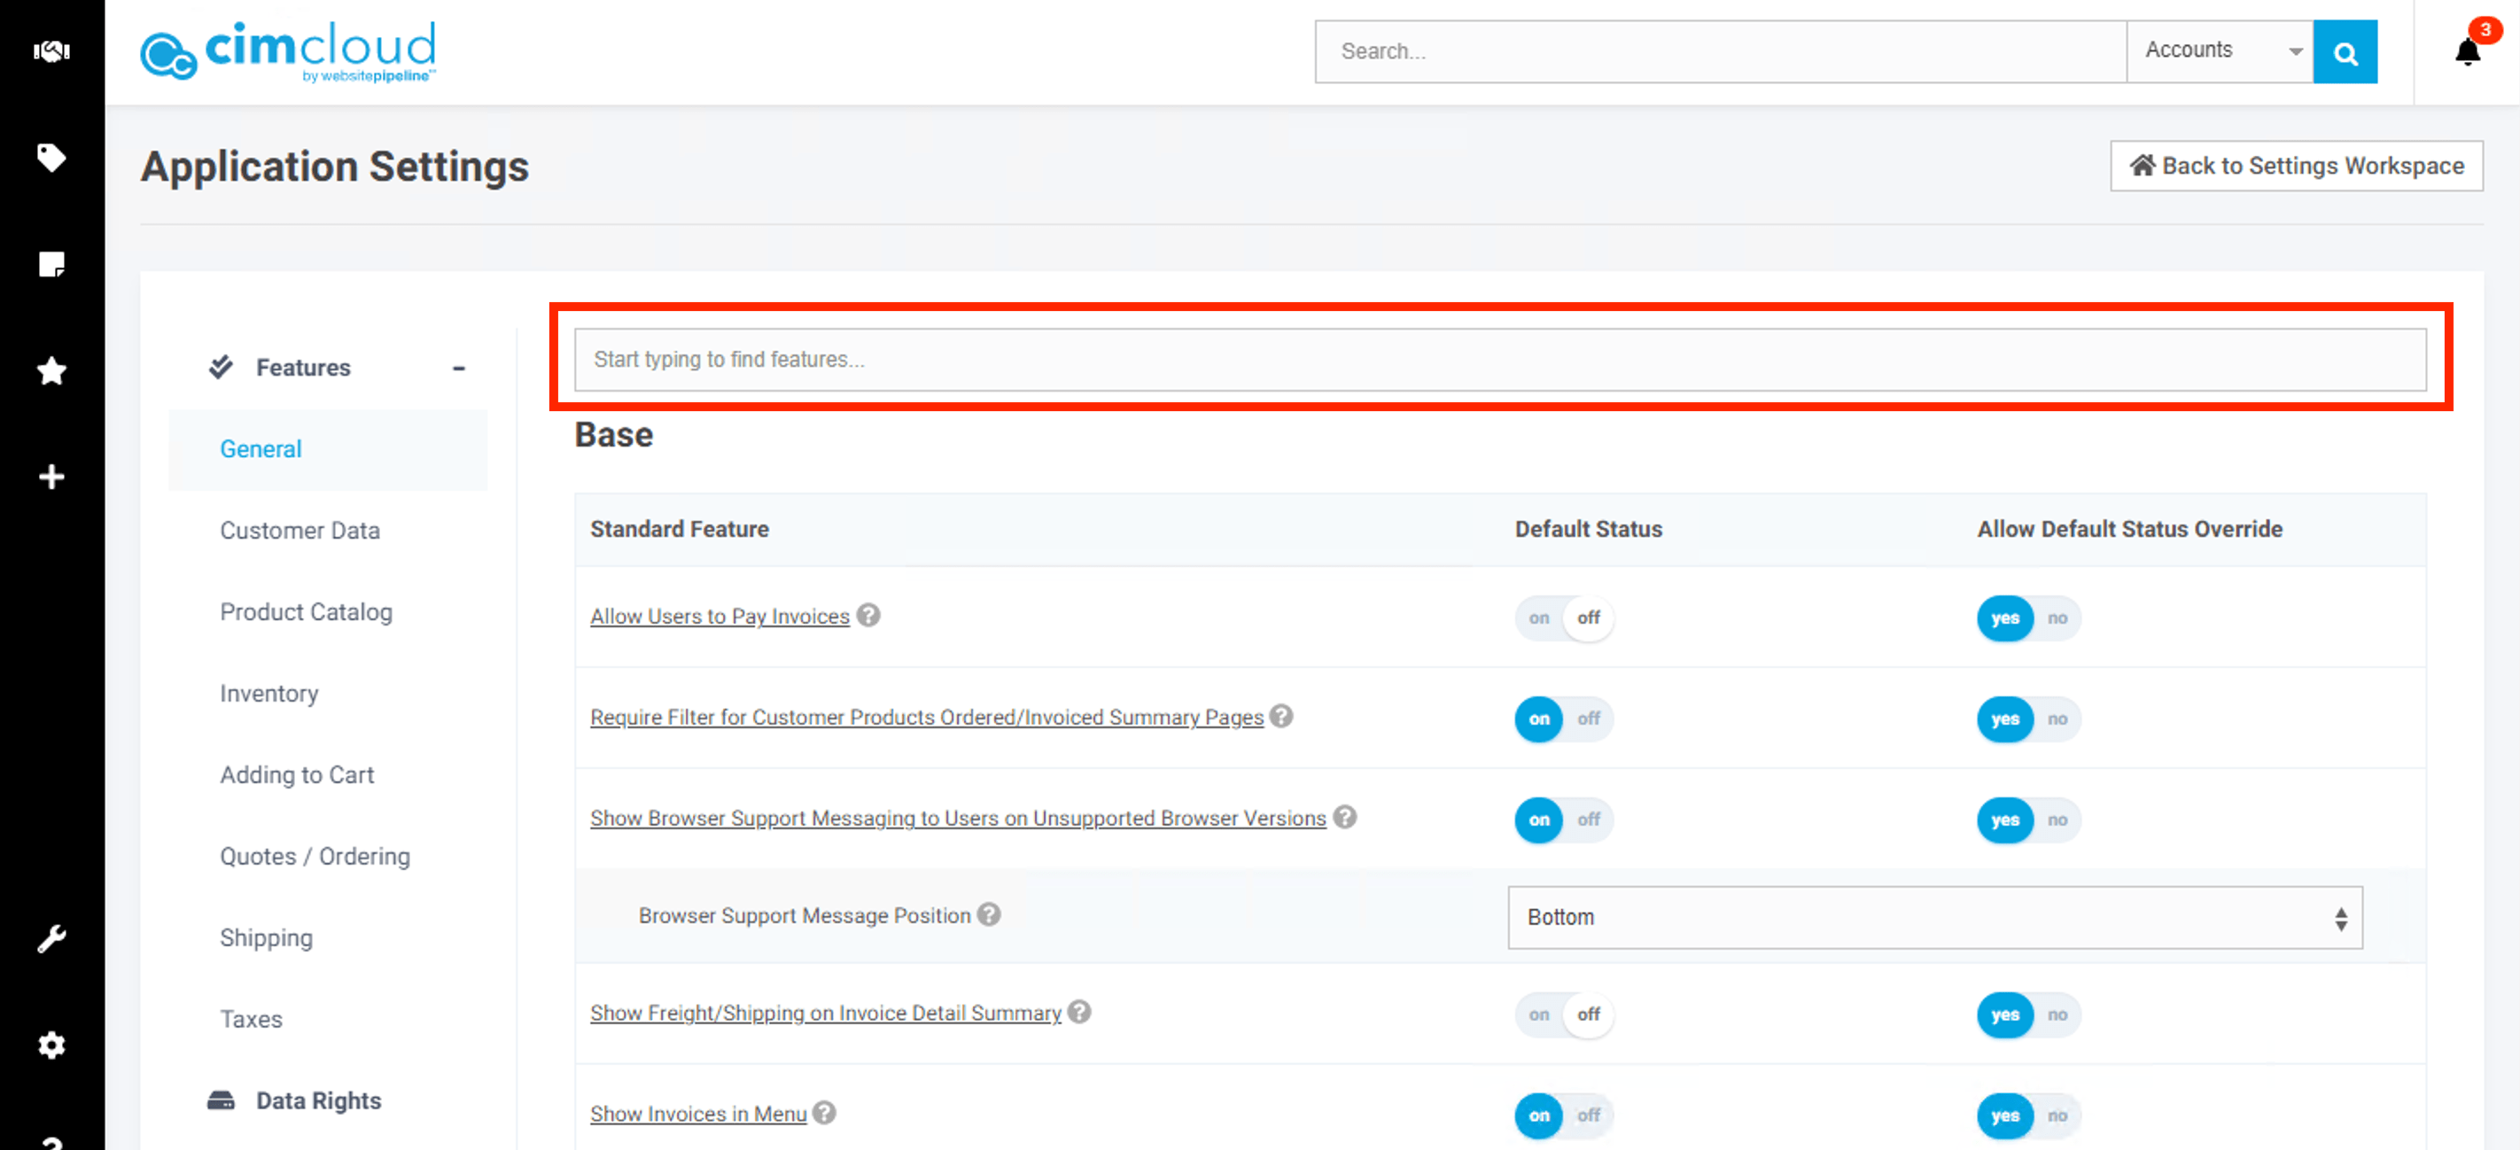2520x1150 pixels.
Task: Collapse the Features section
Action: click(458, 369)
